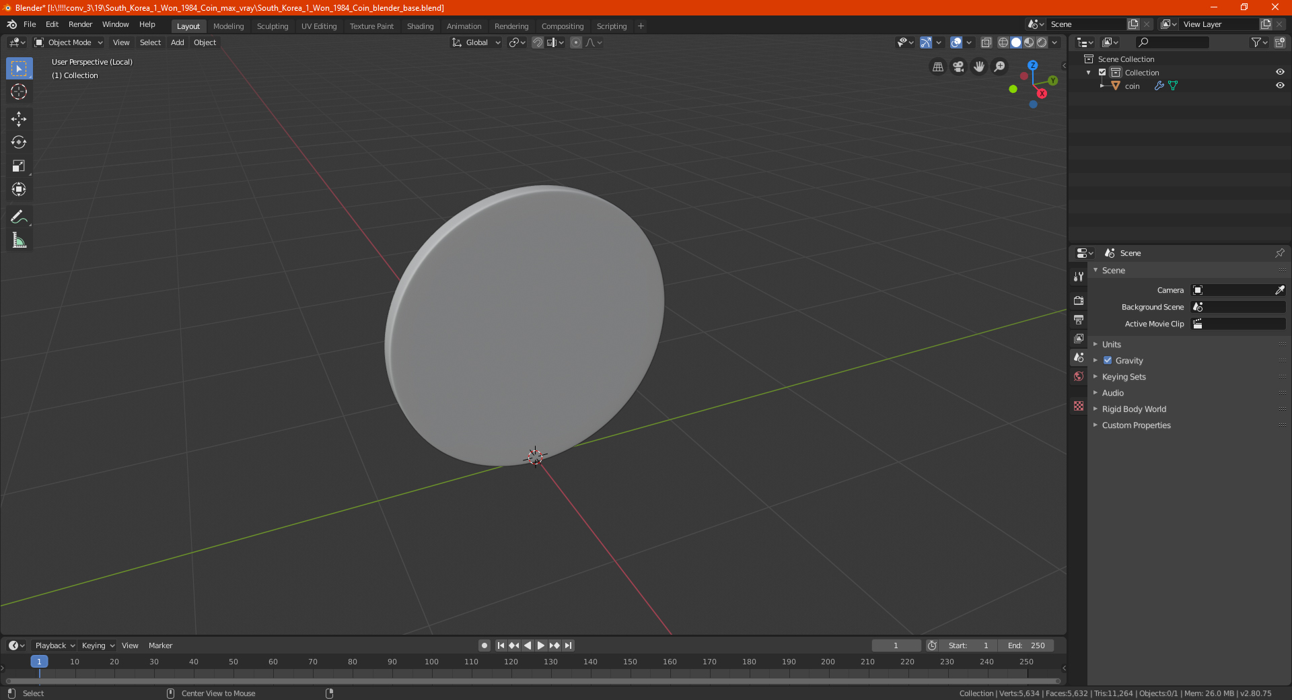Screen dimensions: 1292x700
Task: Open the World properties tab
Action: 1079,376
